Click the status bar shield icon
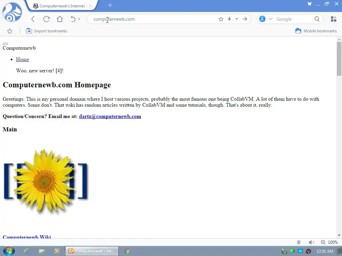This screenshot has width=342, height=256. pos(299,242)
